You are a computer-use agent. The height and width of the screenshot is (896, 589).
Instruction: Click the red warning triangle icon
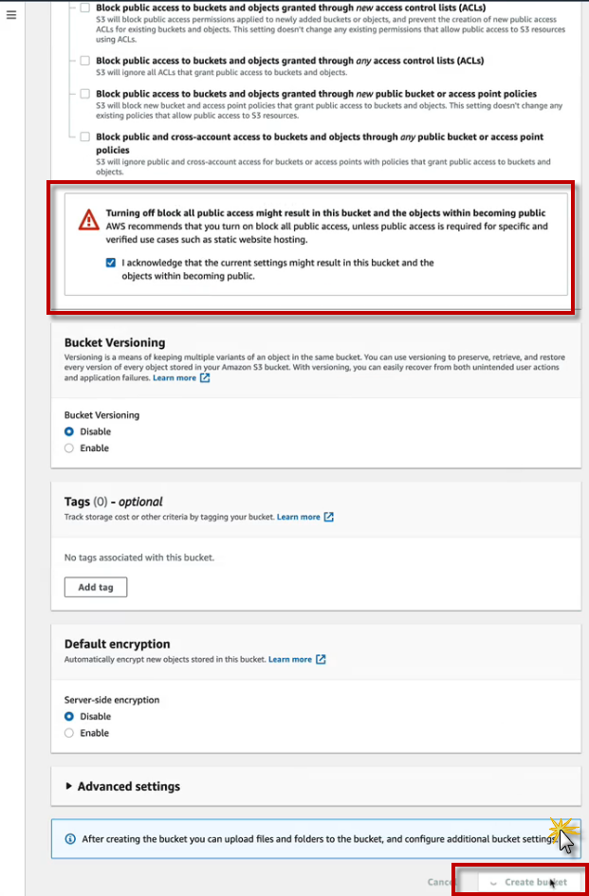click(x=88, y=220)
